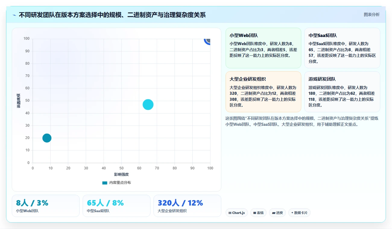Image resolution: width=392 pixels, height=229 pixels.
Task: Click the lightning icon beside the title
Action: click(x=14, y=15)
